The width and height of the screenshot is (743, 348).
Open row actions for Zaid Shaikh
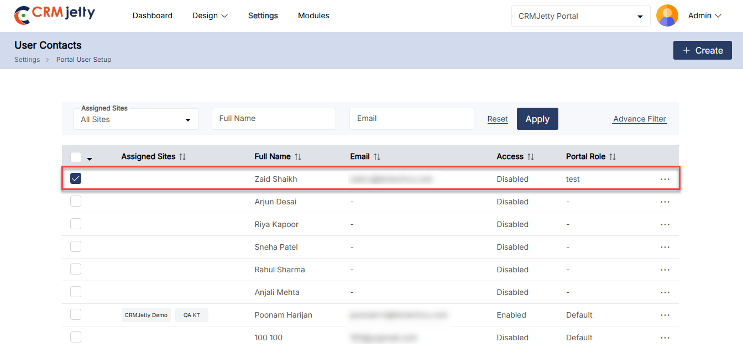pos(664,180)
